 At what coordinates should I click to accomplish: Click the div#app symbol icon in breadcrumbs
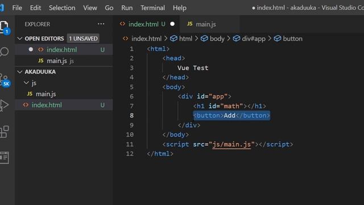click(x=237, y=38)
